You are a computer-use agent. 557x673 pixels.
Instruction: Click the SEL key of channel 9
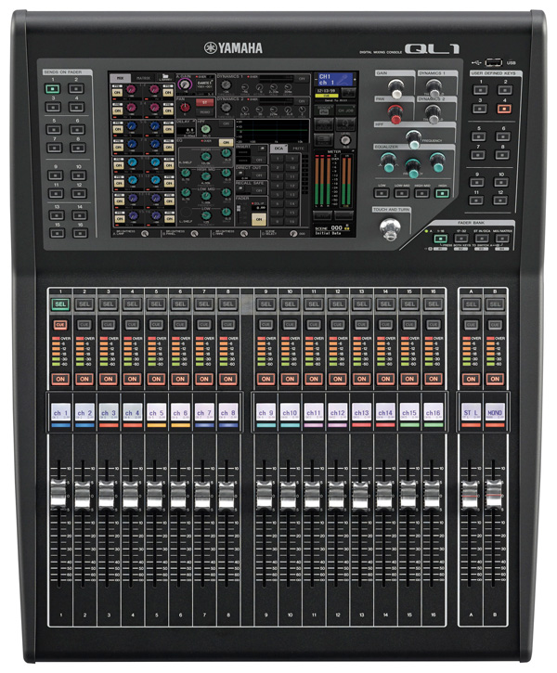coord(266,304)
